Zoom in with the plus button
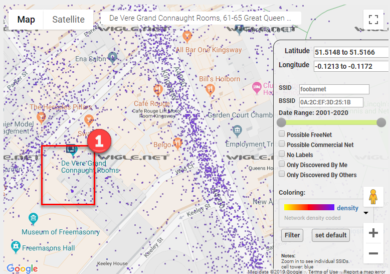390x274 pixels. tap(373, 233)
